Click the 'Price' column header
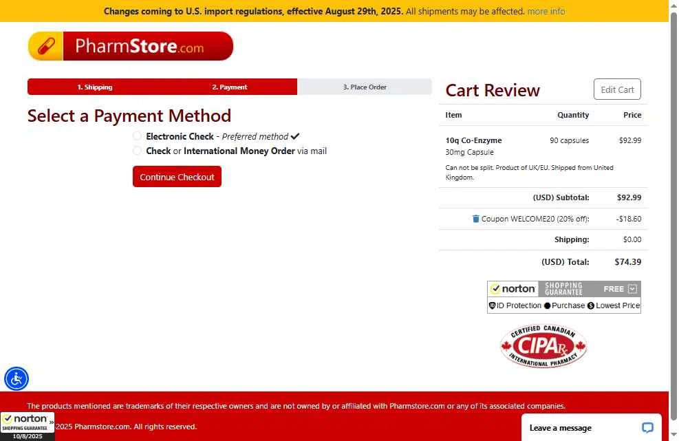The image size is (679, 441). 632,115
